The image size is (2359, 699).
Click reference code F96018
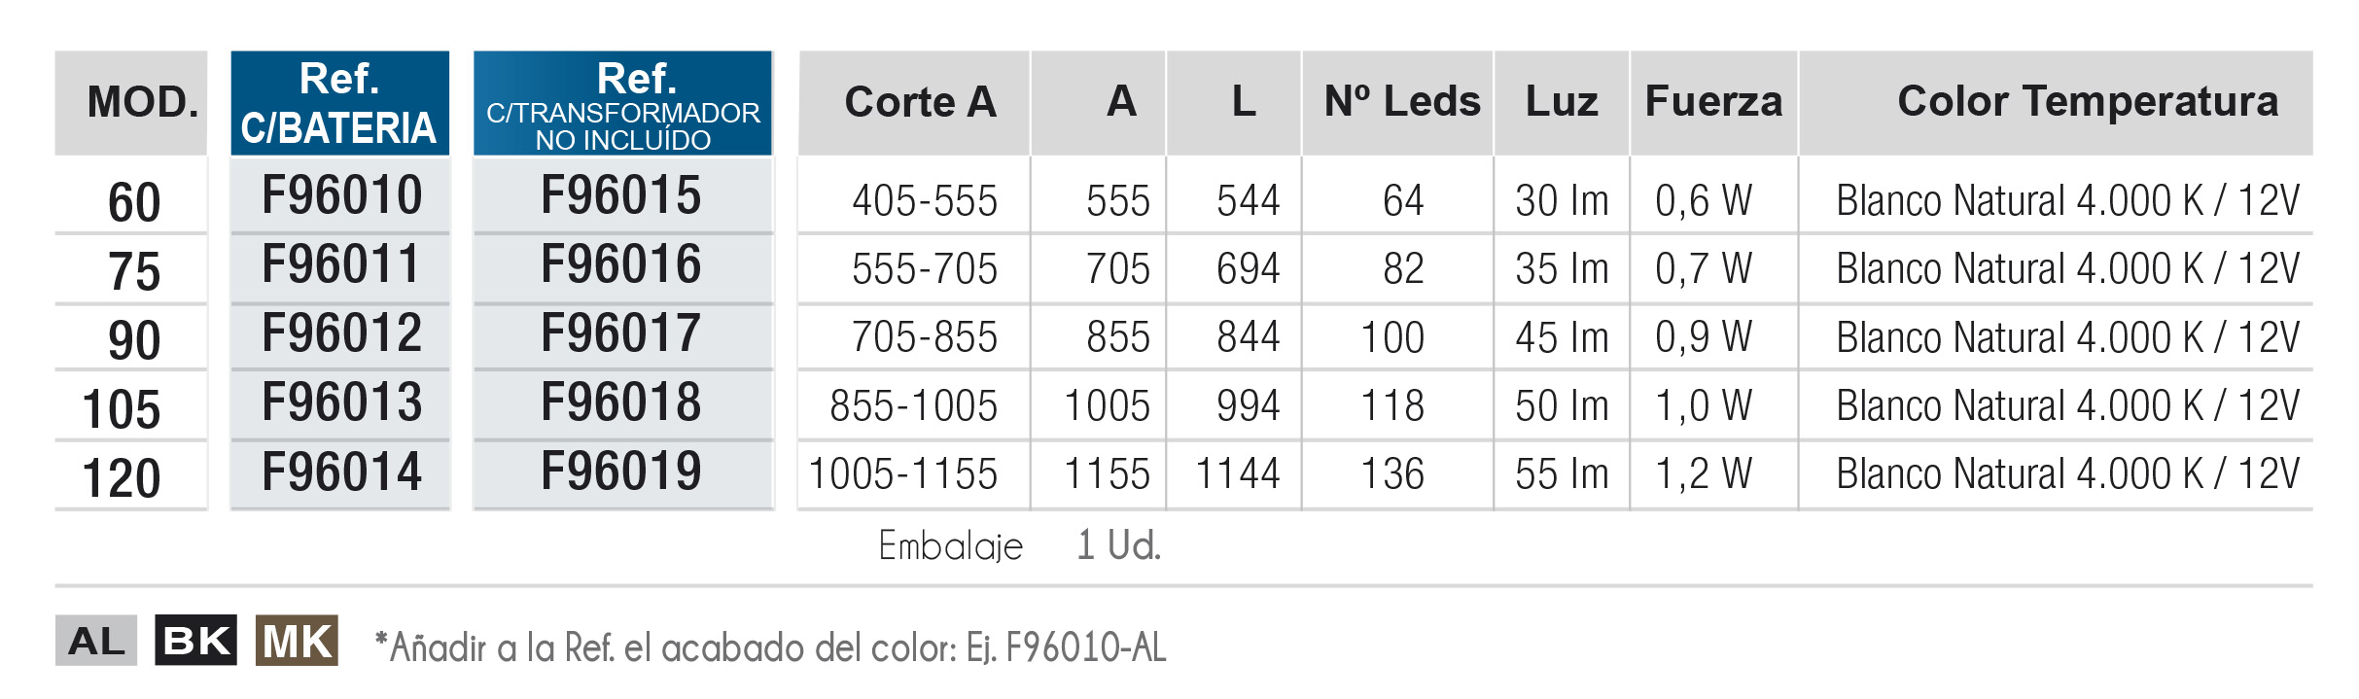(x=620, y=402)
